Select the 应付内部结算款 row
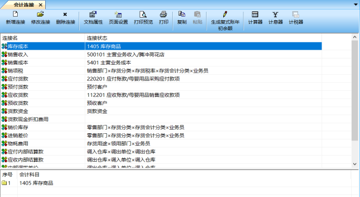 (161, 152)
